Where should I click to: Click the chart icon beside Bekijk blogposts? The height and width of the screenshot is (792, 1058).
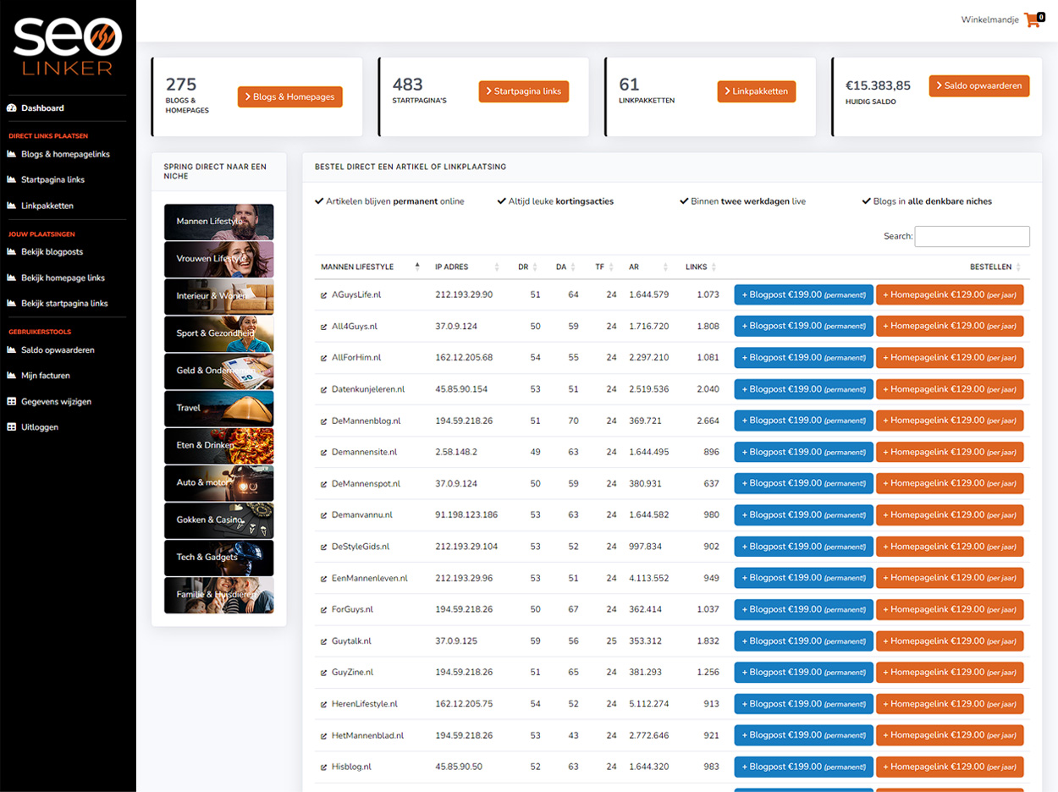12,251
